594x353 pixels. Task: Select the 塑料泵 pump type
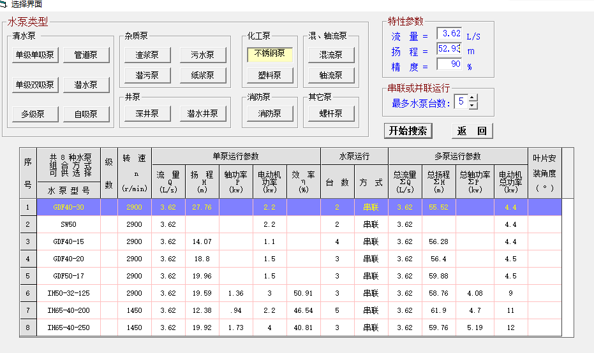[270, 75]
